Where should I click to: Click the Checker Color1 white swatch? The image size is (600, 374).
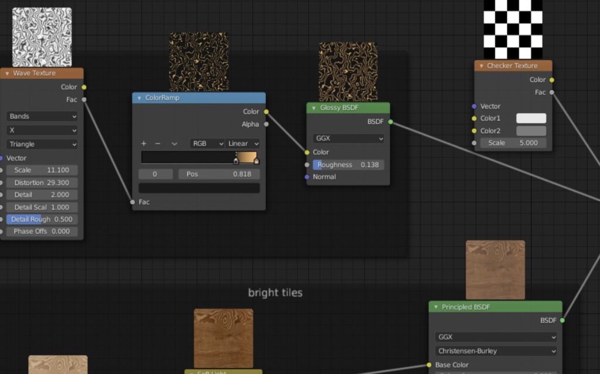[x=531, y=118]
